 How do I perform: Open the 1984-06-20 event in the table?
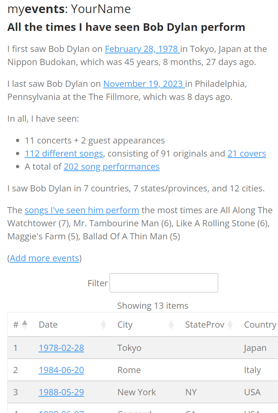coord(61,370)
